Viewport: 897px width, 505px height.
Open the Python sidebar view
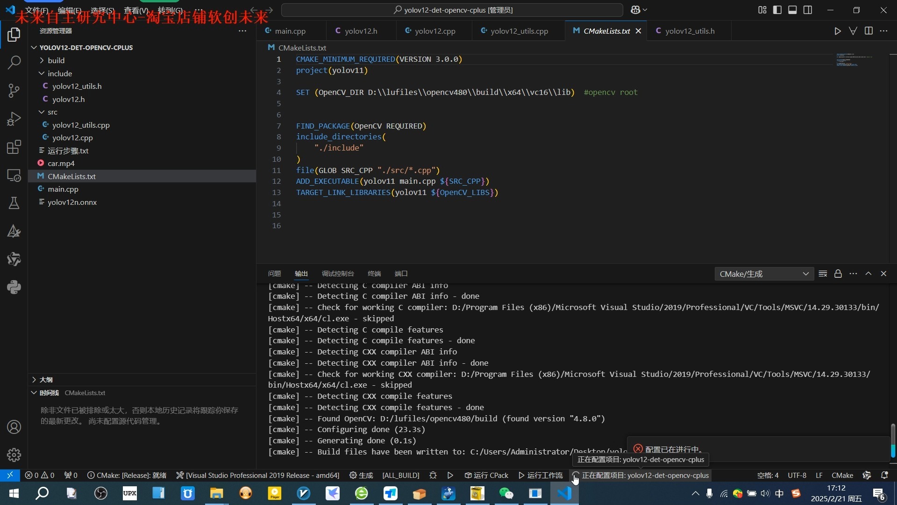[14, 287]
